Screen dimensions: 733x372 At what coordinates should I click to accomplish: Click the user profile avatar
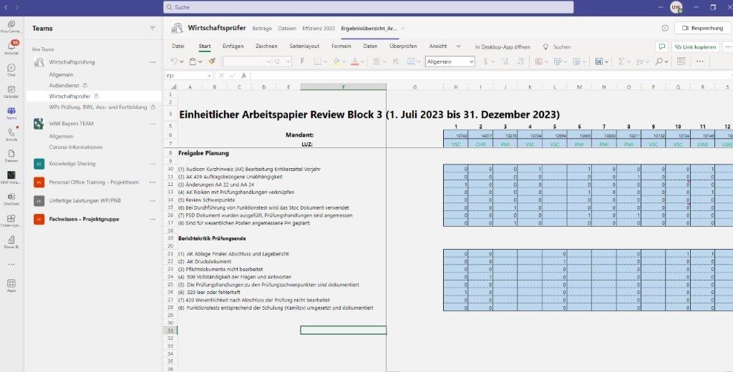point(676,7)
